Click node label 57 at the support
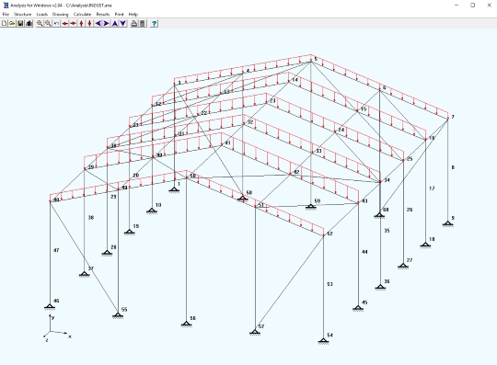 [261, 326]
